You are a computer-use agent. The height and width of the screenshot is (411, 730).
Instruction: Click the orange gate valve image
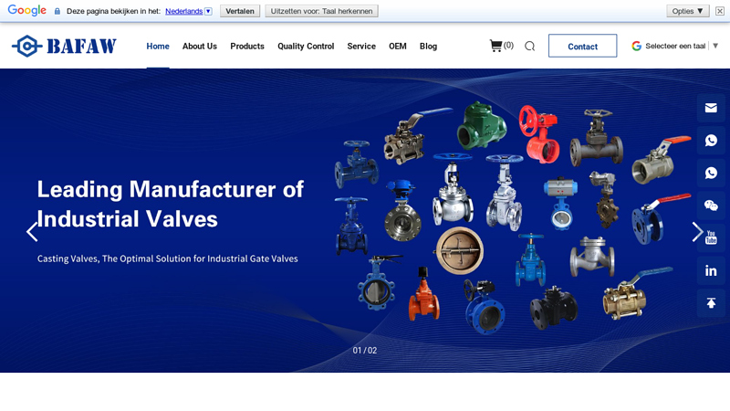coord(423,295)
